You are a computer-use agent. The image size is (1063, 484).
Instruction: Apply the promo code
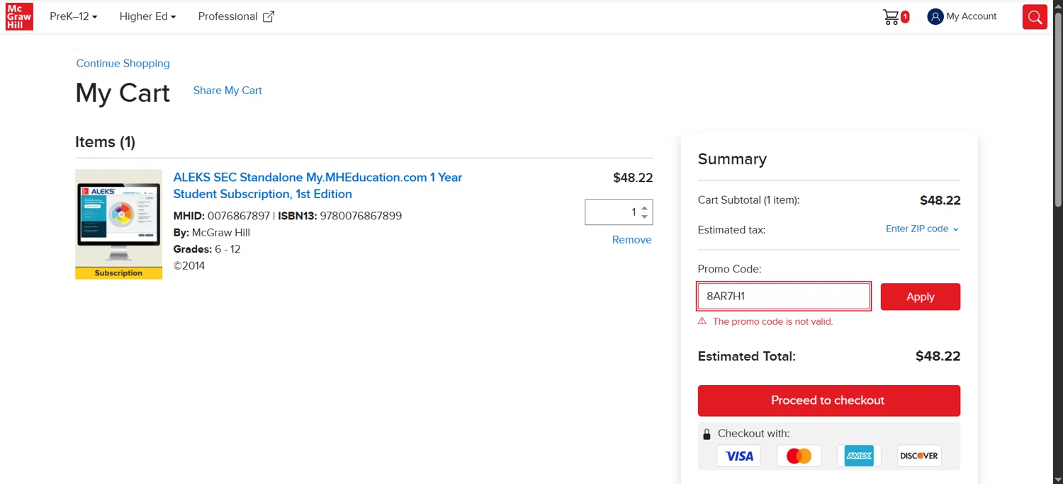(920, 296)
